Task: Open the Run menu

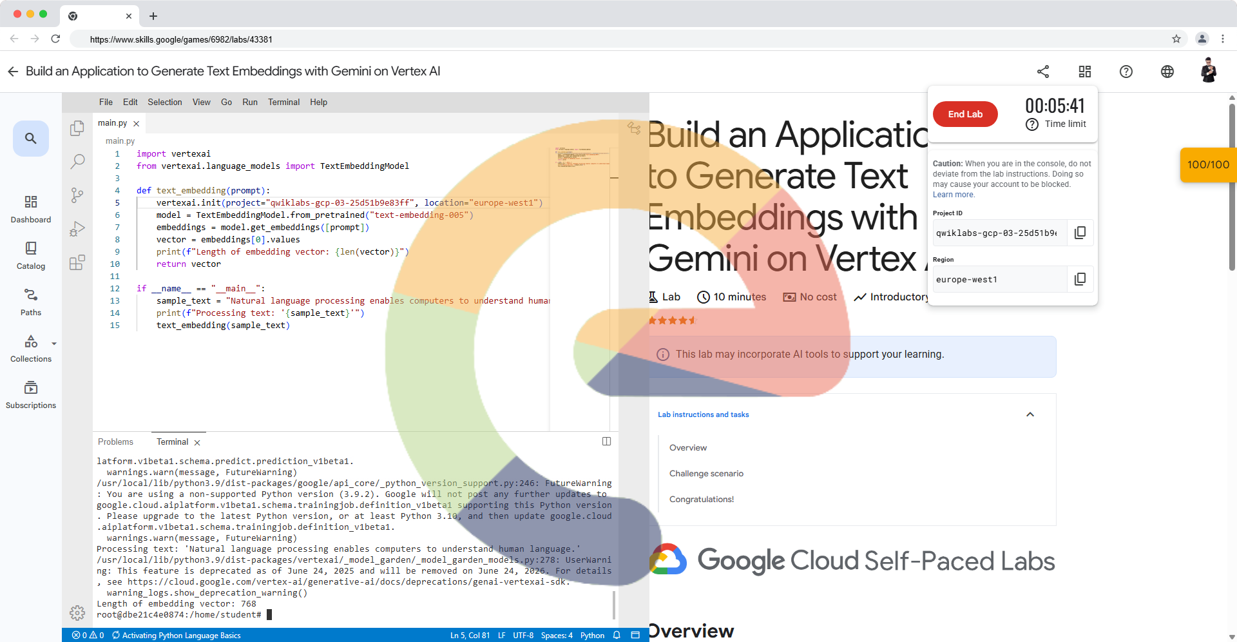Action: coord(250,102)
